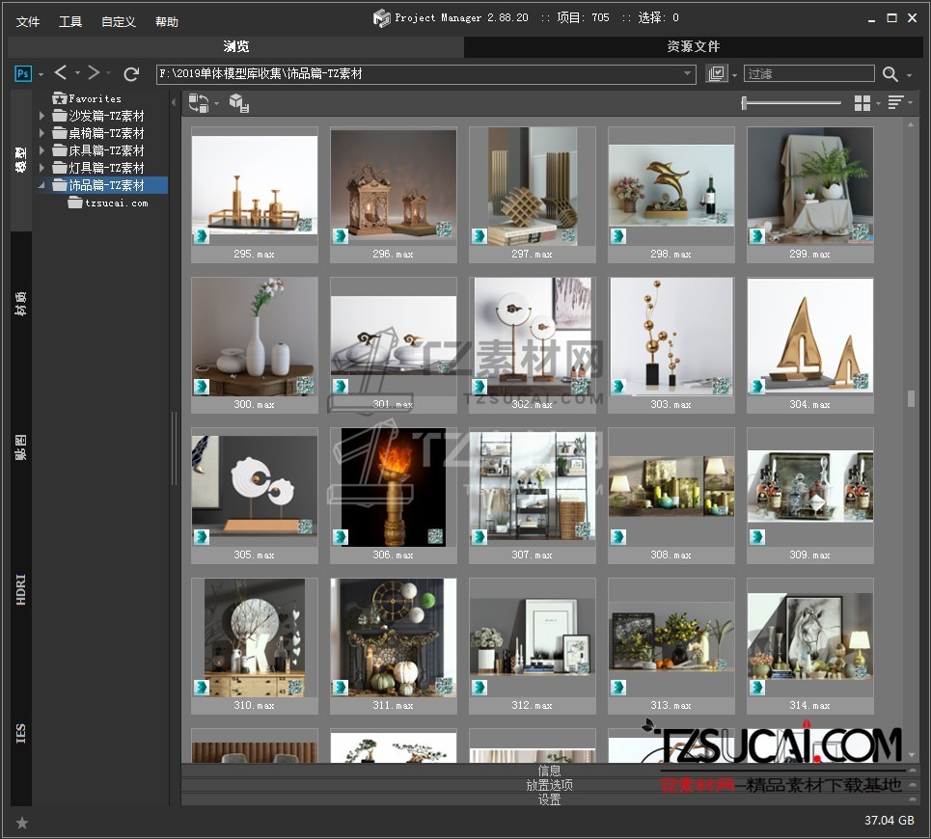Image resolution: width=931 pixels, height=839 pixels.
Task: Expand the 沙发篇-TZ素材 folder
Action: point(41,116)
